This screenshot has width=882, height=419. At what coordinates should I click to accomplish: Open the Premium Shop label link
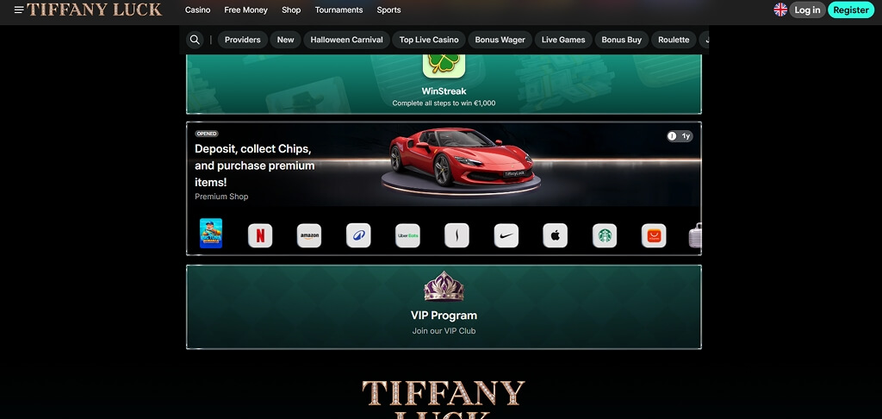pos(221,197)
